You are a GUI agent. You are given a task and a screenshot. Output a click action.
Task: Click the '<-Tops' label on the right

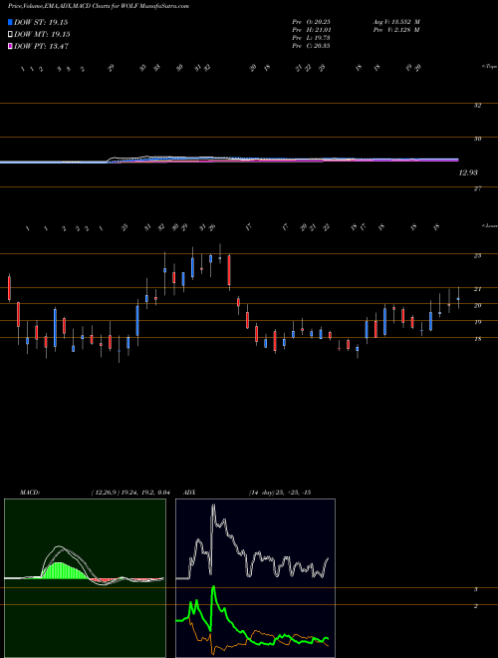(490, 67)
